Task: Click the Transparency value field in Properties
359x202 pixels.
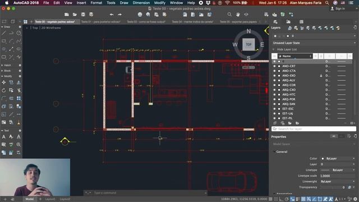Action: (333, 187)
